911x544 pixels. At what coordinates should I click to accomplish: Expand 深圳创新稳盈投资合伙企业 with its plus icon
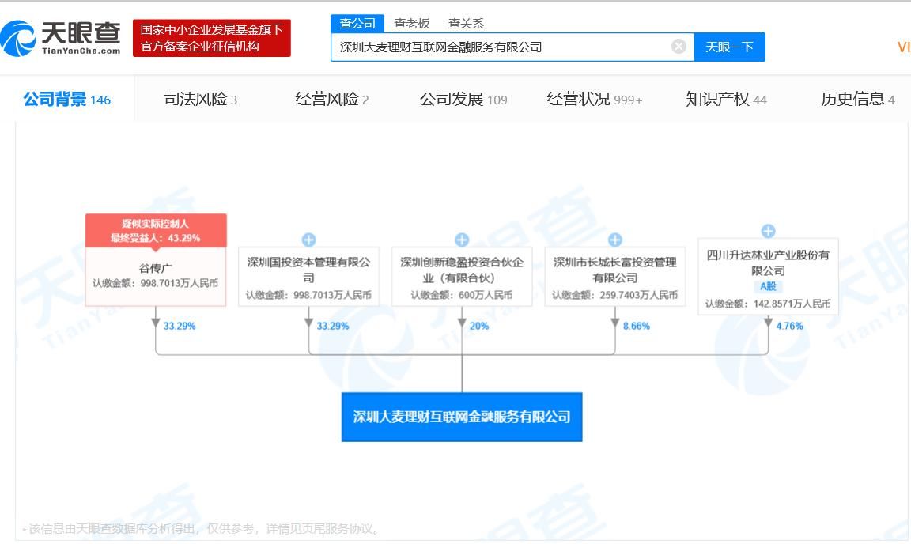pos(462,240)
